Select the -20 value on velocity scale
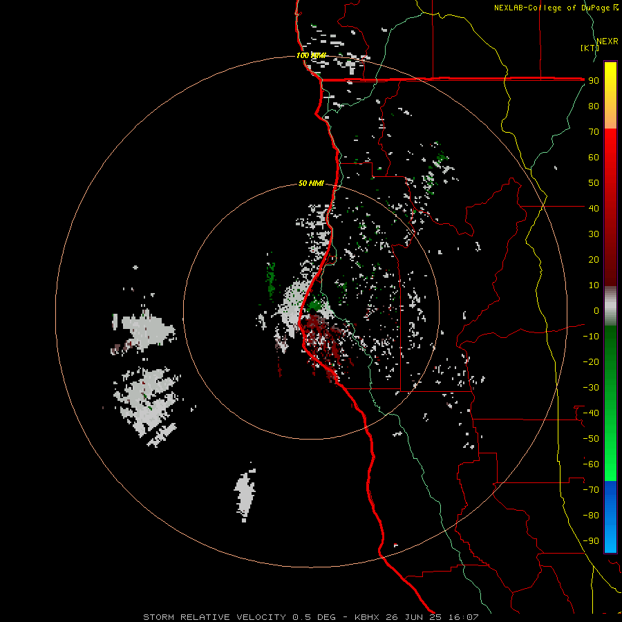Image resolution: width=622 pixels, height=622 pixels. tap(591, 361)
